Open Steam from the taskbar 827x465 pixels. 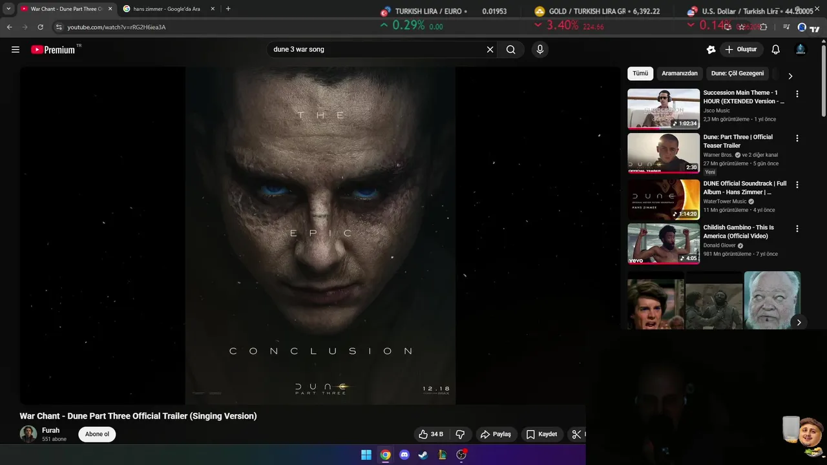pos(423,455)
